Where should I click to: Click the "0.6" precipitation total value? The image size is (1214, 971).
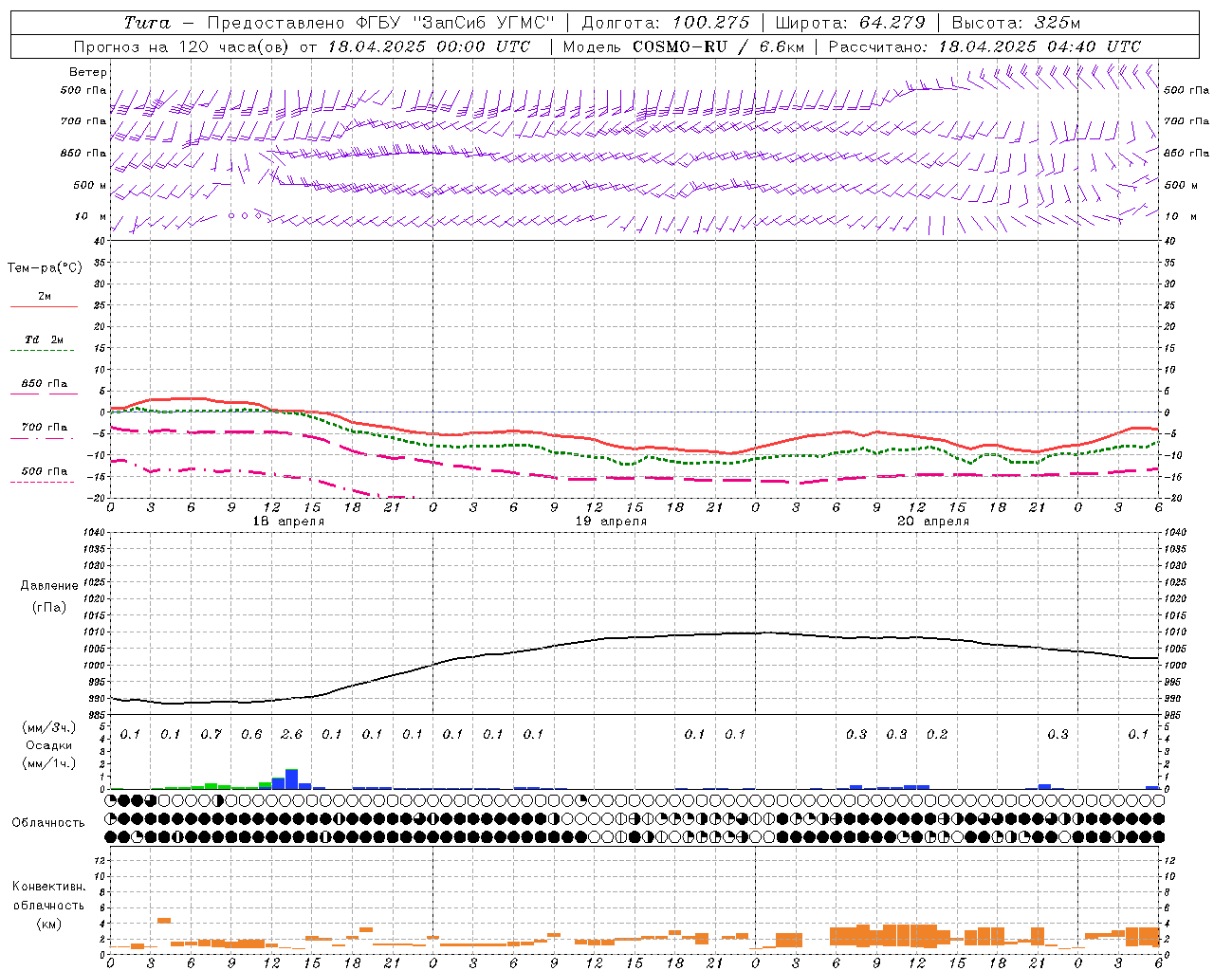[251, 734]
